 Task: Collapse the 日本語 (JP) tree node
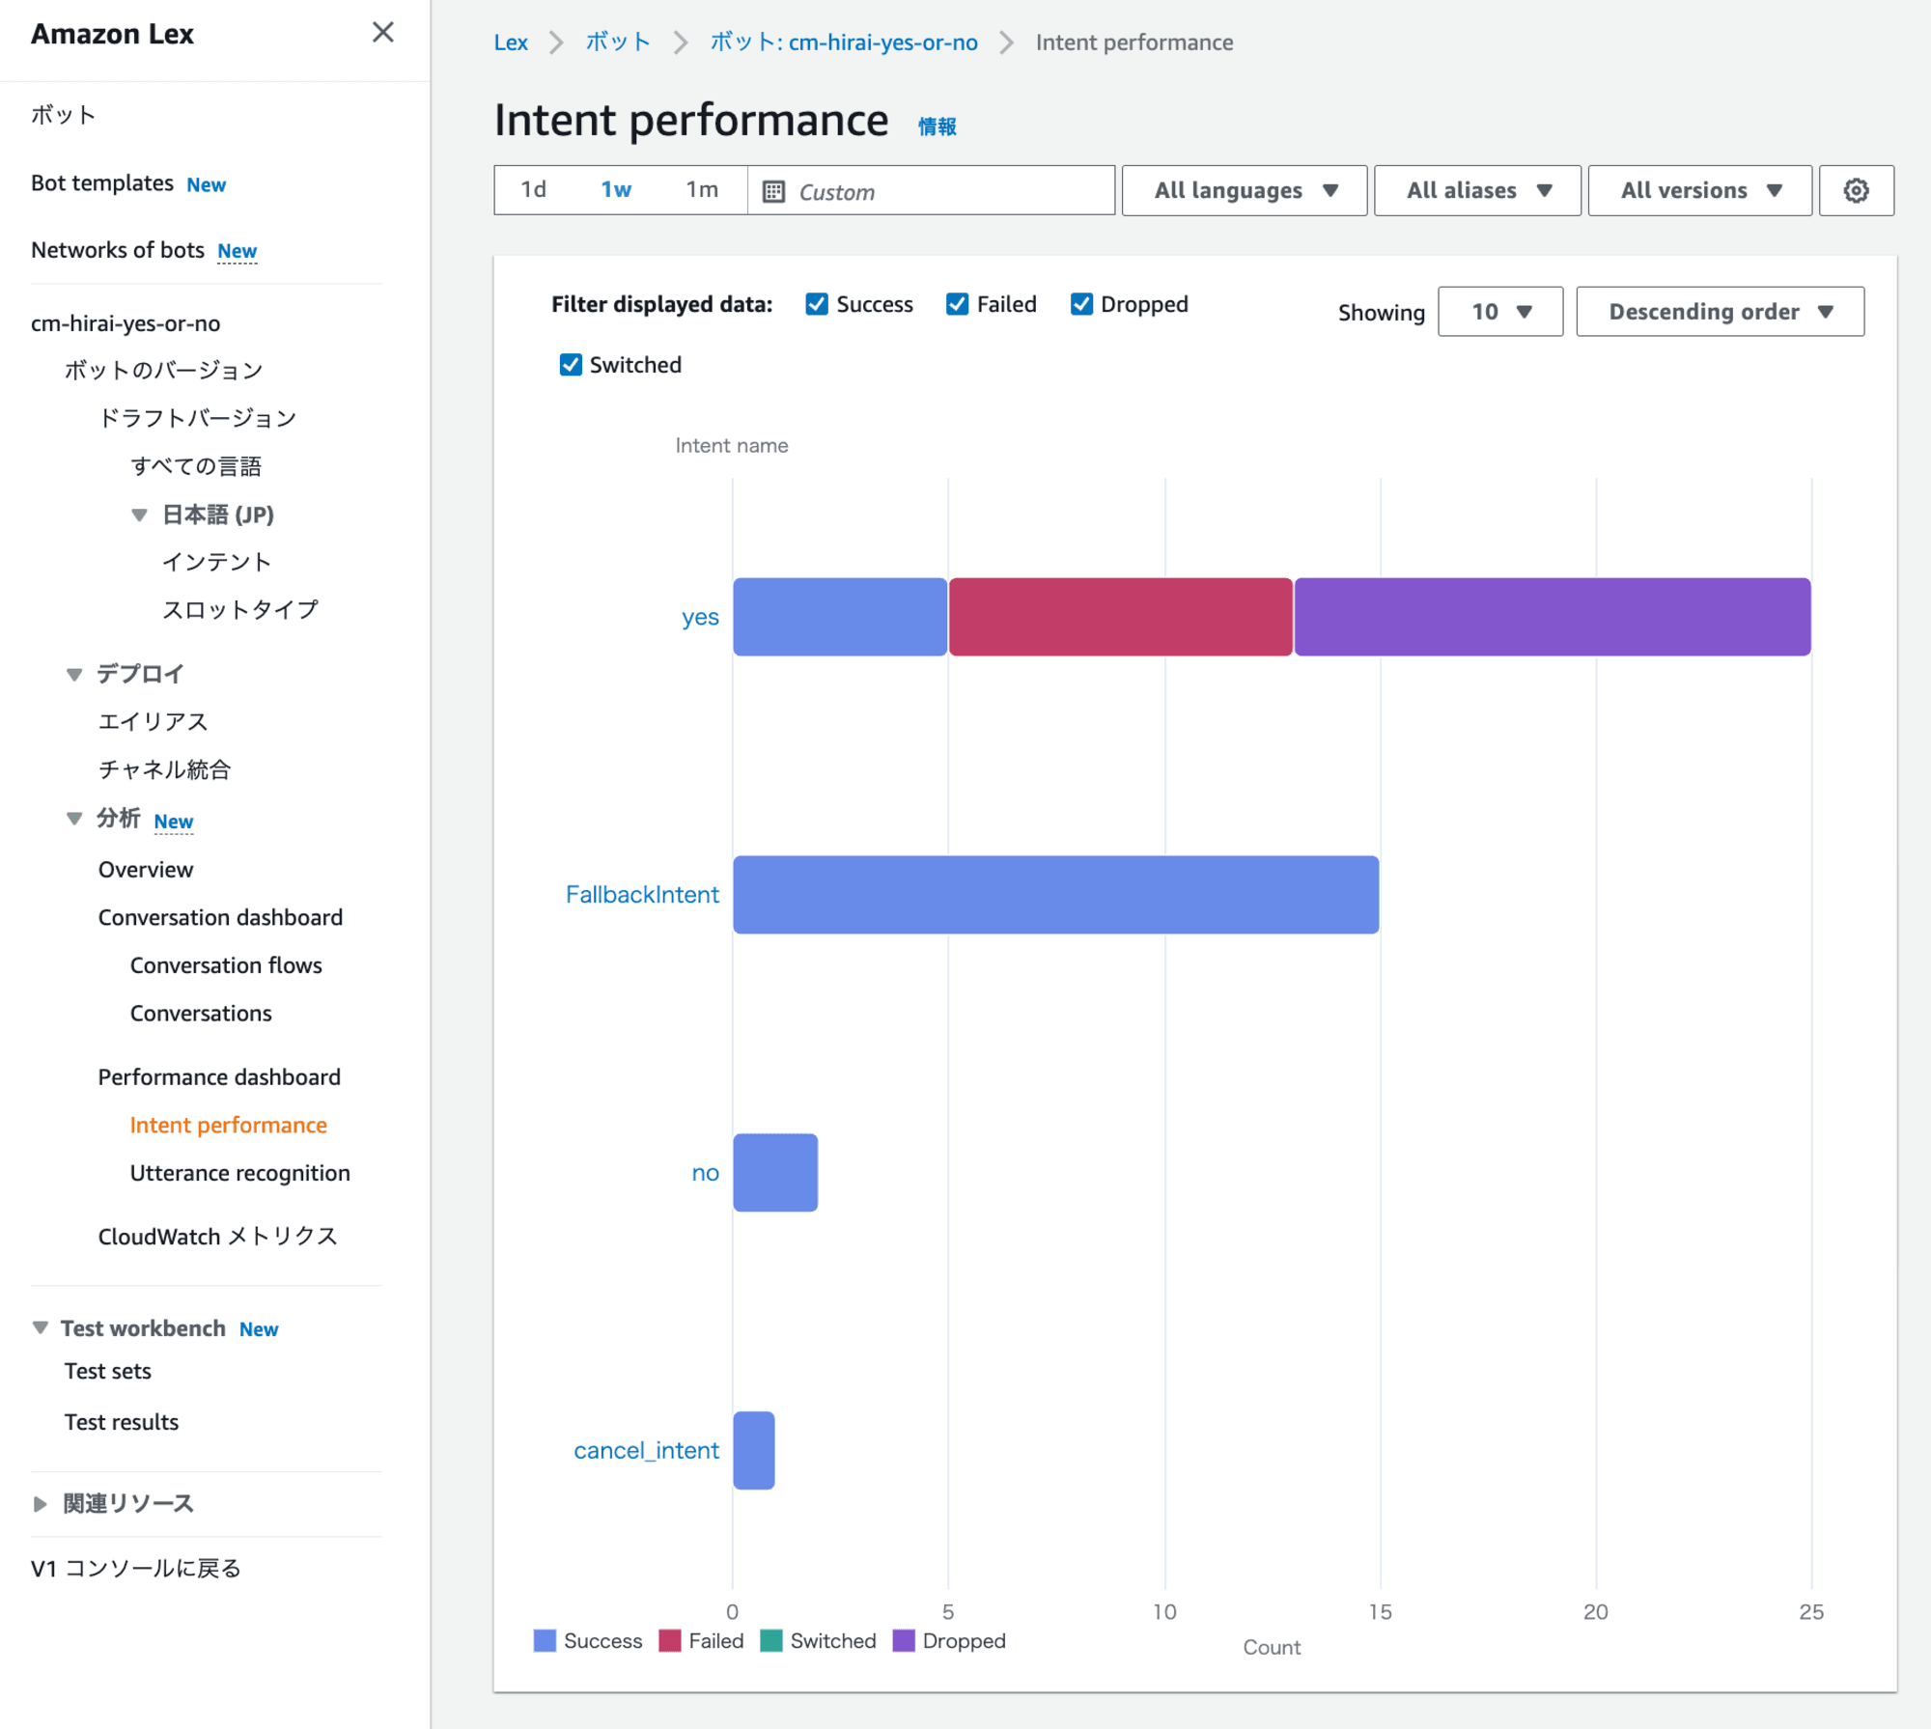(139, 515)
